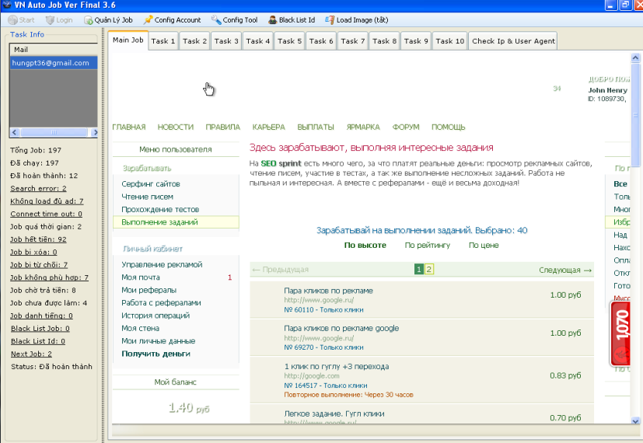
Task: Click mail list scroll left arrow
Action: (x=15, y=132)
